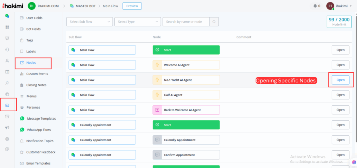Click the headset support icon in sidebar
Viewport: 357px width, 168px height.
coord(7,49)
